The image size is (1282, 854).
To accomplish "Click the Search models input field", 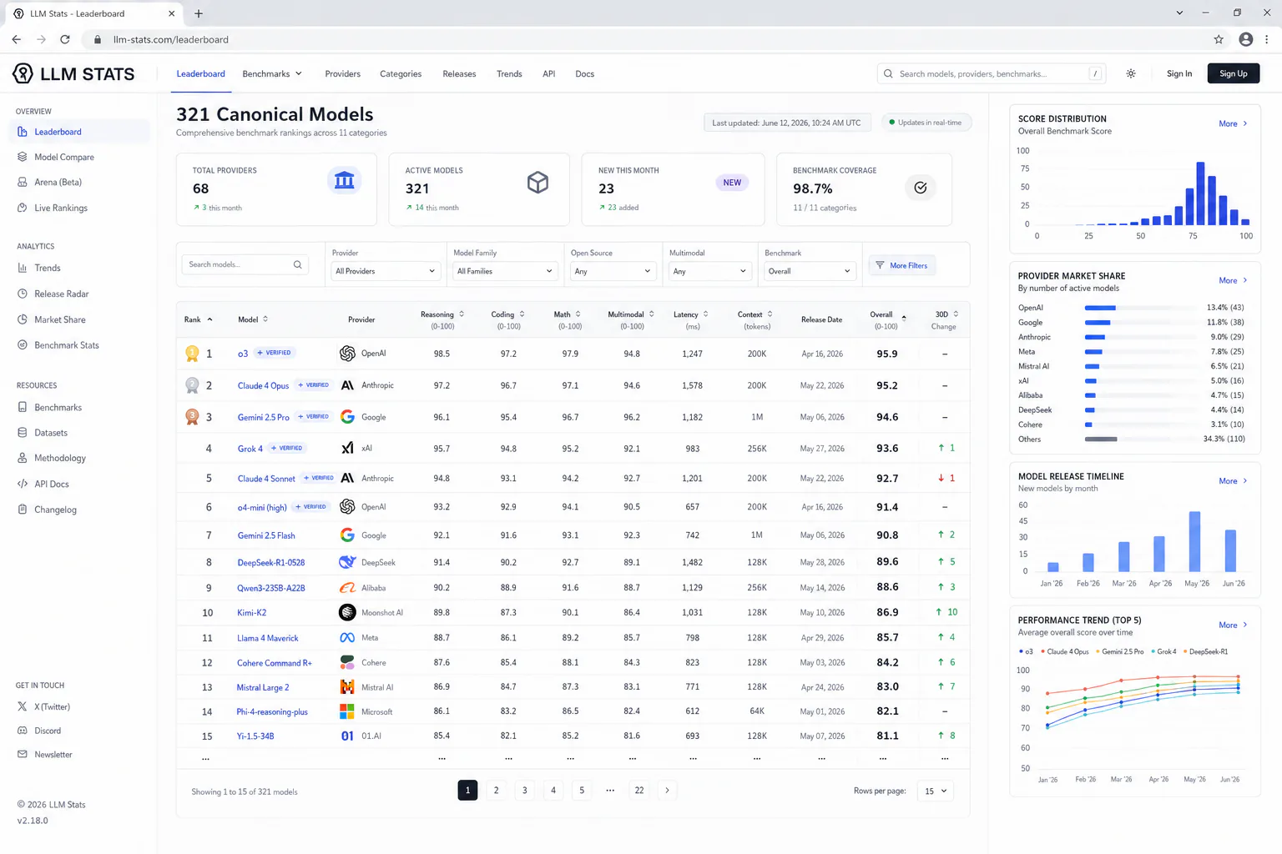I will pos(245,264).
